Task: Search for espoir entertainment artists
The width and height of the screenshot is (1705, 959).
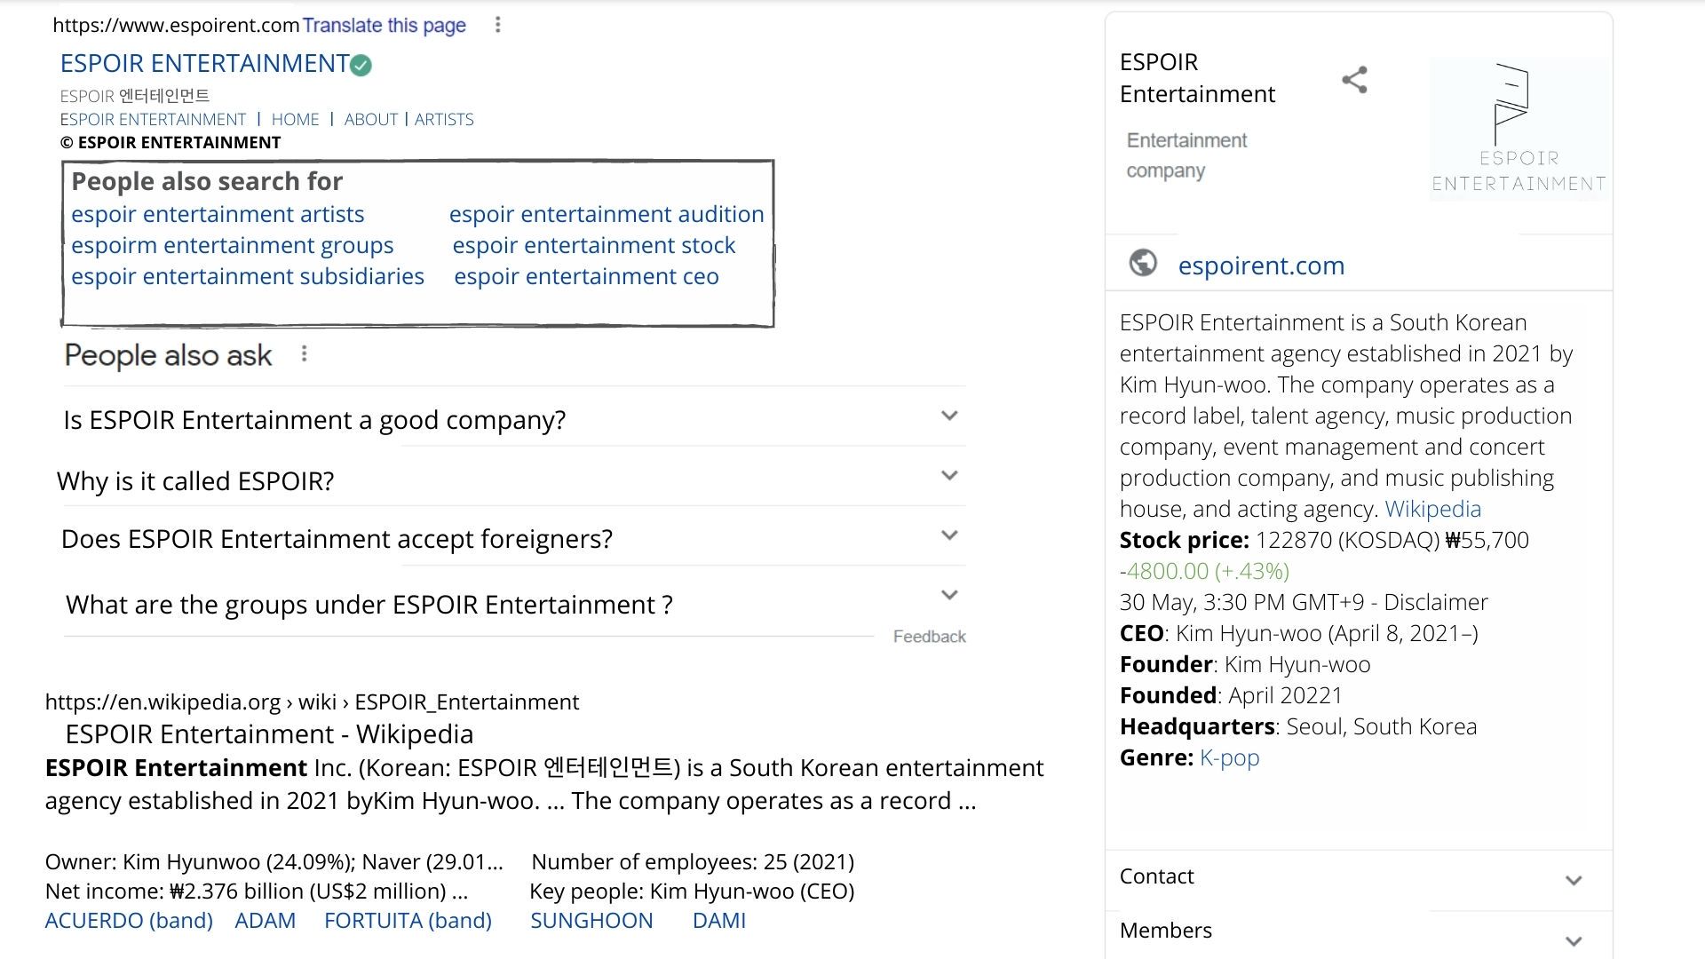Action: (x=218, y=214)
